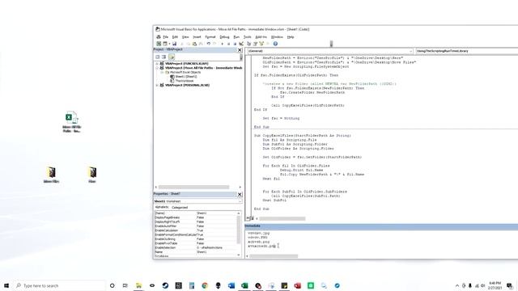The height and width of the screenshot is (291, 518).
Task: Open Excel from the taskbar
Action: pyautogui.click(x=244, y=285)
